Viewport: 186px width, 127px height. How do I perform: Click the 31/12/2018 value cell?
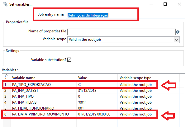(x=97, y=91)
